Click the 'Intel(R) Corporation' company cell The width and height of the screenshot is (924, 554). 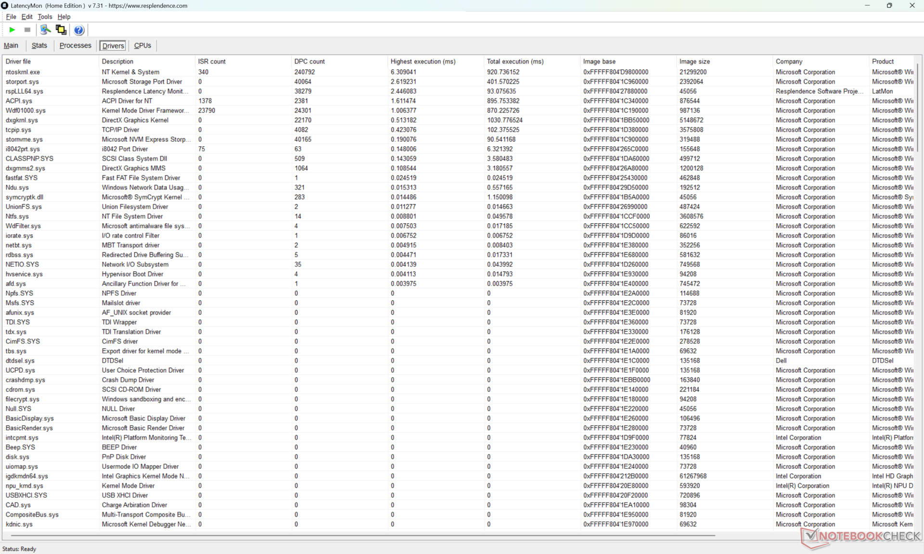[802, 486]
